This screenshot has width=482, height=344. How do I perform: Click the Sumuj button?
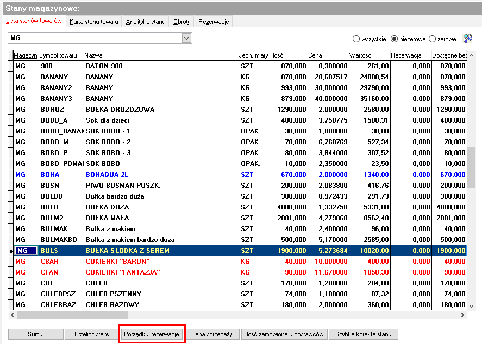click(x=36, y=334)
